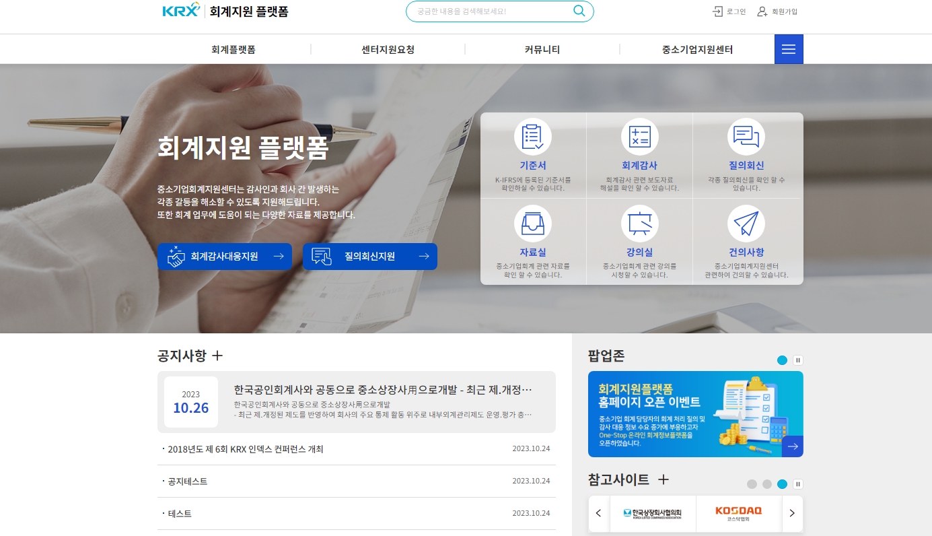Viewport: 932px width, 536px height.
Task: Open 기준서 via its document icon
Action: pos(532,136)
